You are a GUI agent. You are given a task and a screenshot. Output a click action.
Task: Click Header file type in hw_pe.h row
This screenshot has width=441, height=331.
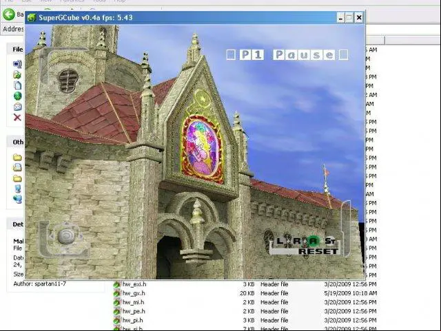click(274, 311)
